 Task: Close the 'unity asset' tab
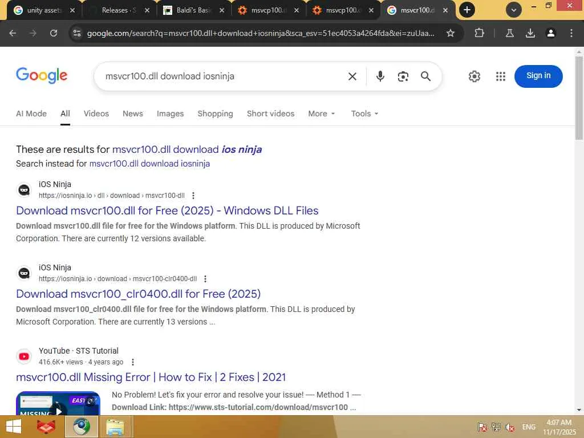coord(72,10)
